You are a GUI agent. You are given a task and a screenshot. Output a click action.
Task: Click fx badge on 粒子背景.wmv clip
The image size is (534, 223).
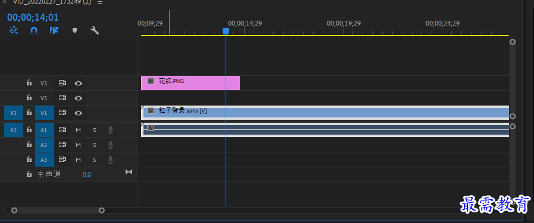click(151, 111)
